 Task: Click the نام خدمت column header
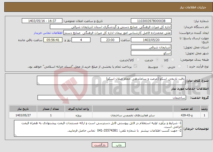pyautogui.click(x=133, y=109)
